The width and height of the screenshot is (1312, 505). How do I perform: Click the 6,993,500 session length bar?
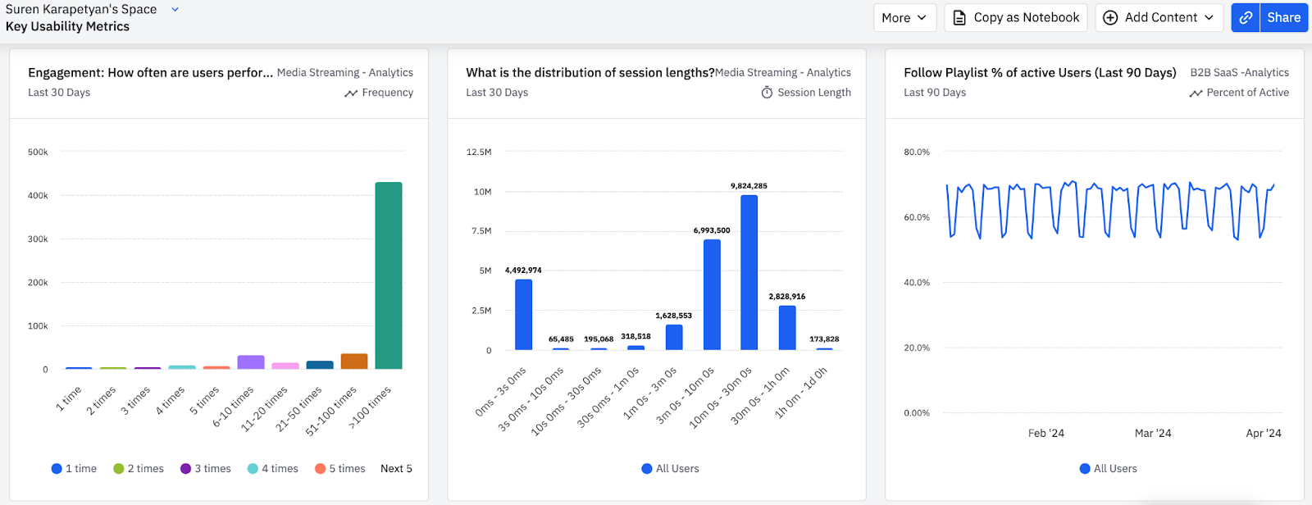click(712, 295)
